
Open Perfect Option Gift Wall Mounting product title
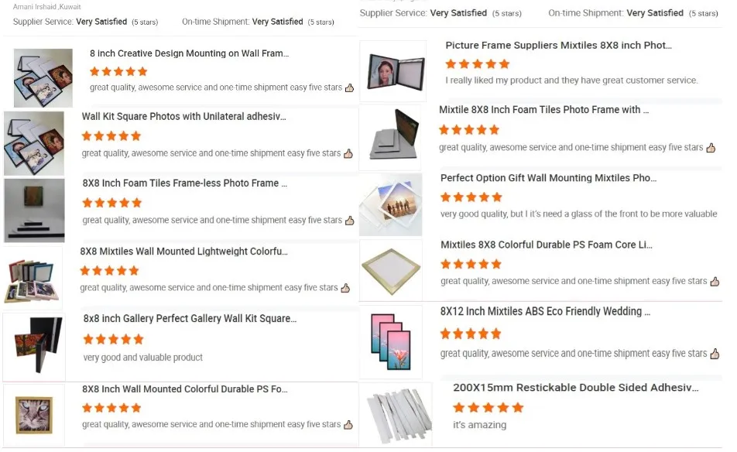tap(548, 178)
